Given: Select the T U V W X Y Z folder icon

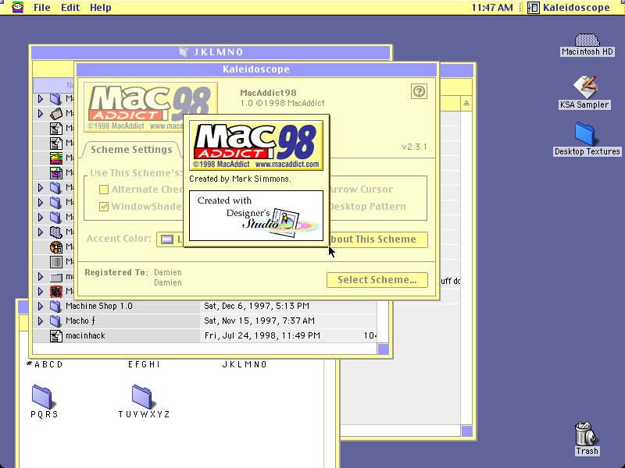Looking at the screenshot, I should (x=142, y=396).
